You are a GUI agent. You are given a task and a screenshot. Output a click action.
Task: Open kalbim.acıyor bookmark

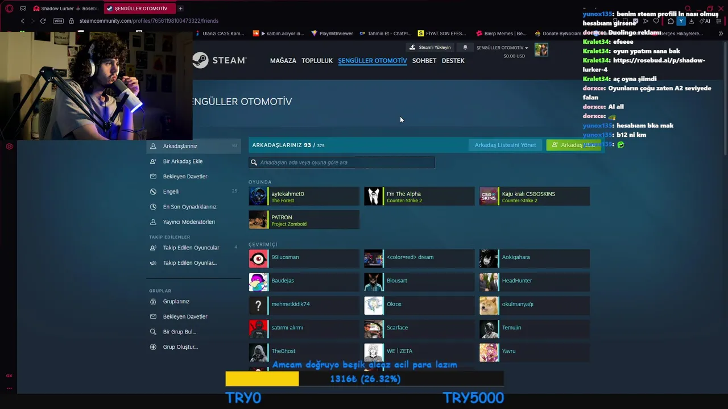(x=279, y=34)
